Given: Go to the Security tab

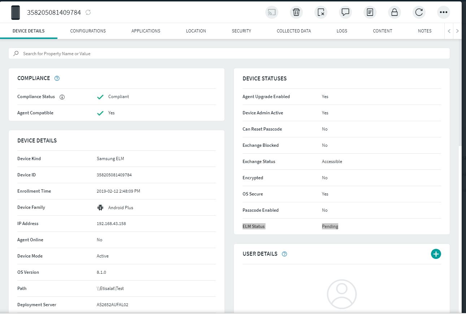Looking at the screenshot, I should click(241, 31).
